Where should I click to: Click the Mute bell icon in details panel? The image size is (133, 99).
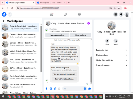point(107,41)
